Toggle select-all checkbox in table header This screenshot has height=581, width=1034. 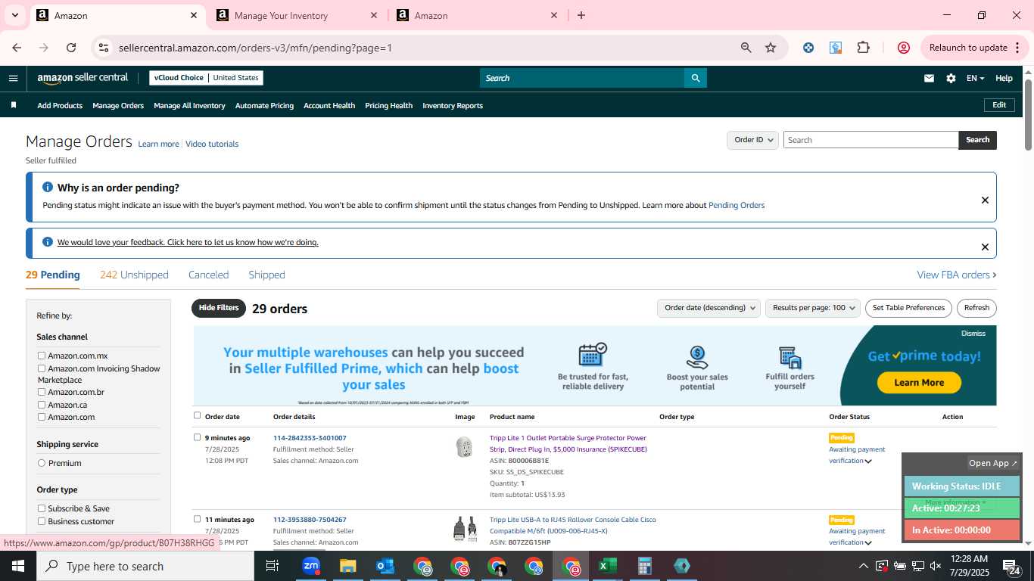click(198, 415)
